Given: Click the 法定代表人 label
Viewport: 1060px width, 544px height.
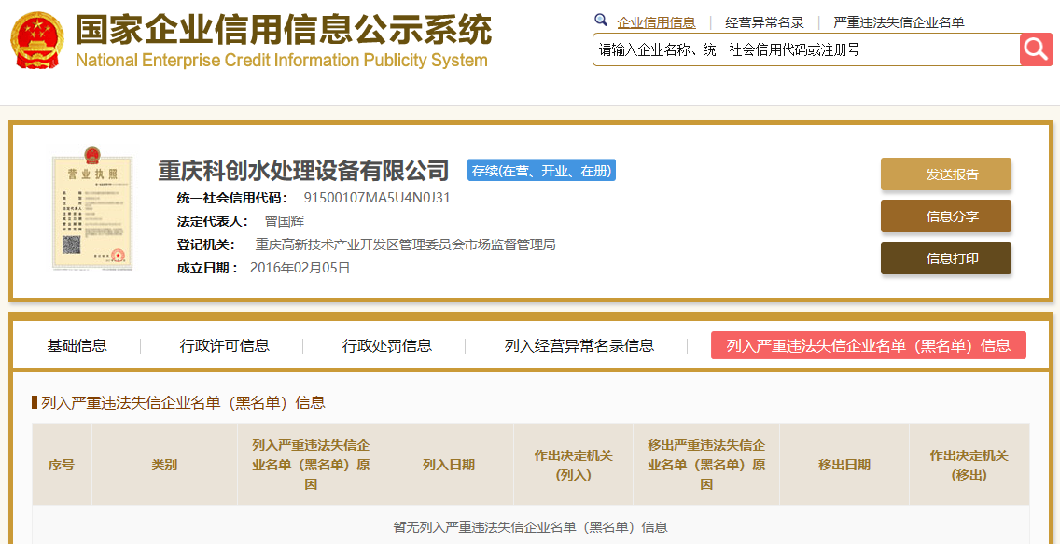Looking at the screenshot, I should [x=214, y=221].
